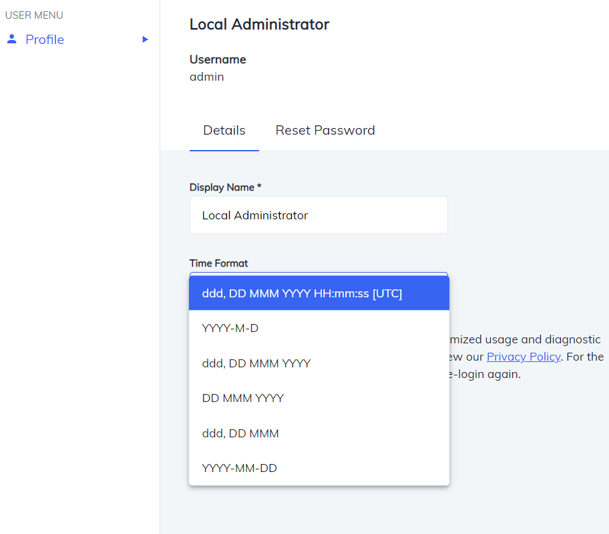
Task: Click the USER MENU section header
Action: pos(34,15)
